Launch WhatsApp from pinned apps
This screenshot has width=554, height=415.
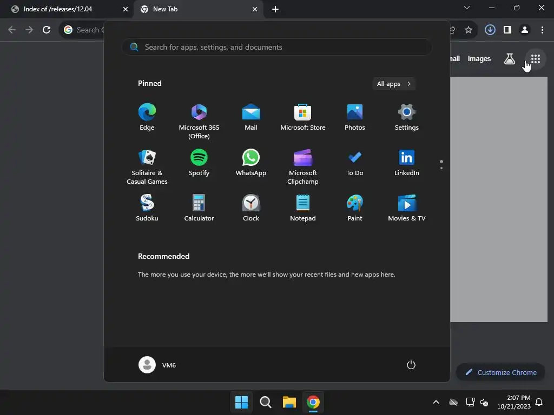pos(251,163)
